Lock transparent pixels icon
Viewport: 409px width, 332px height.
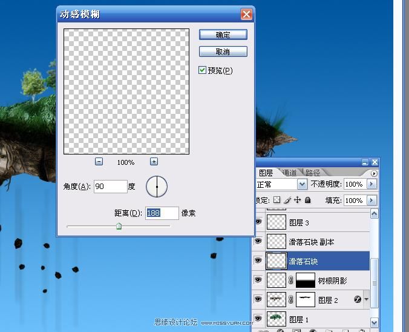coord(276,200)
